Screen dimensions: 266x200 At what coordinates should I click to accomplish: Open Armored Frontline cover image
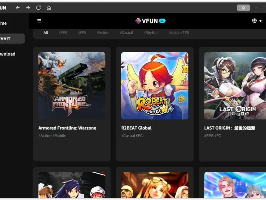click(x=72, y=86)
